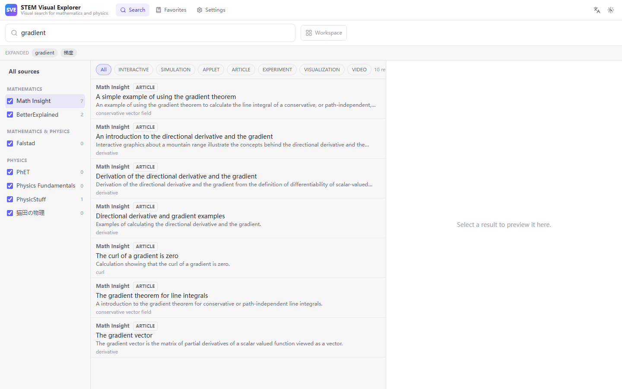
Task: Click 'derivative' tag under The gradient vector
Action: tap(107, 352)
